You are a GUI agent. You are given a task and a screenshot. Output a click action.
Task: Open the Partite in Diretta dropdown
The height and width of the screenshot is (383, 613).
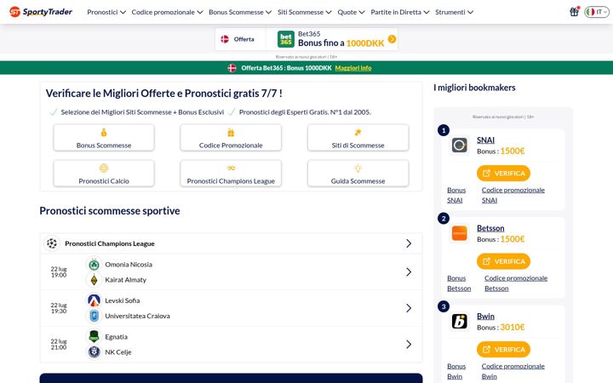point(400,12)
